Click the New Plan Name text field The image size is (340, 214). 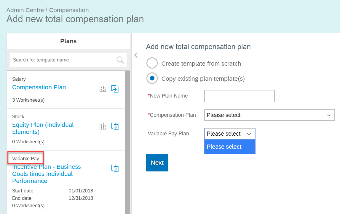click(240, 96)
